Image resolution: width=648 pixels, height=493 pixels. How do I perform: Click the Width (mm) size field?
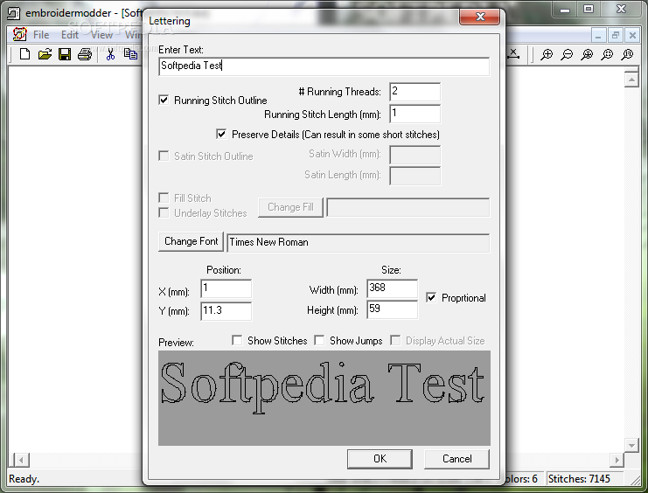[x=392, y=288]
